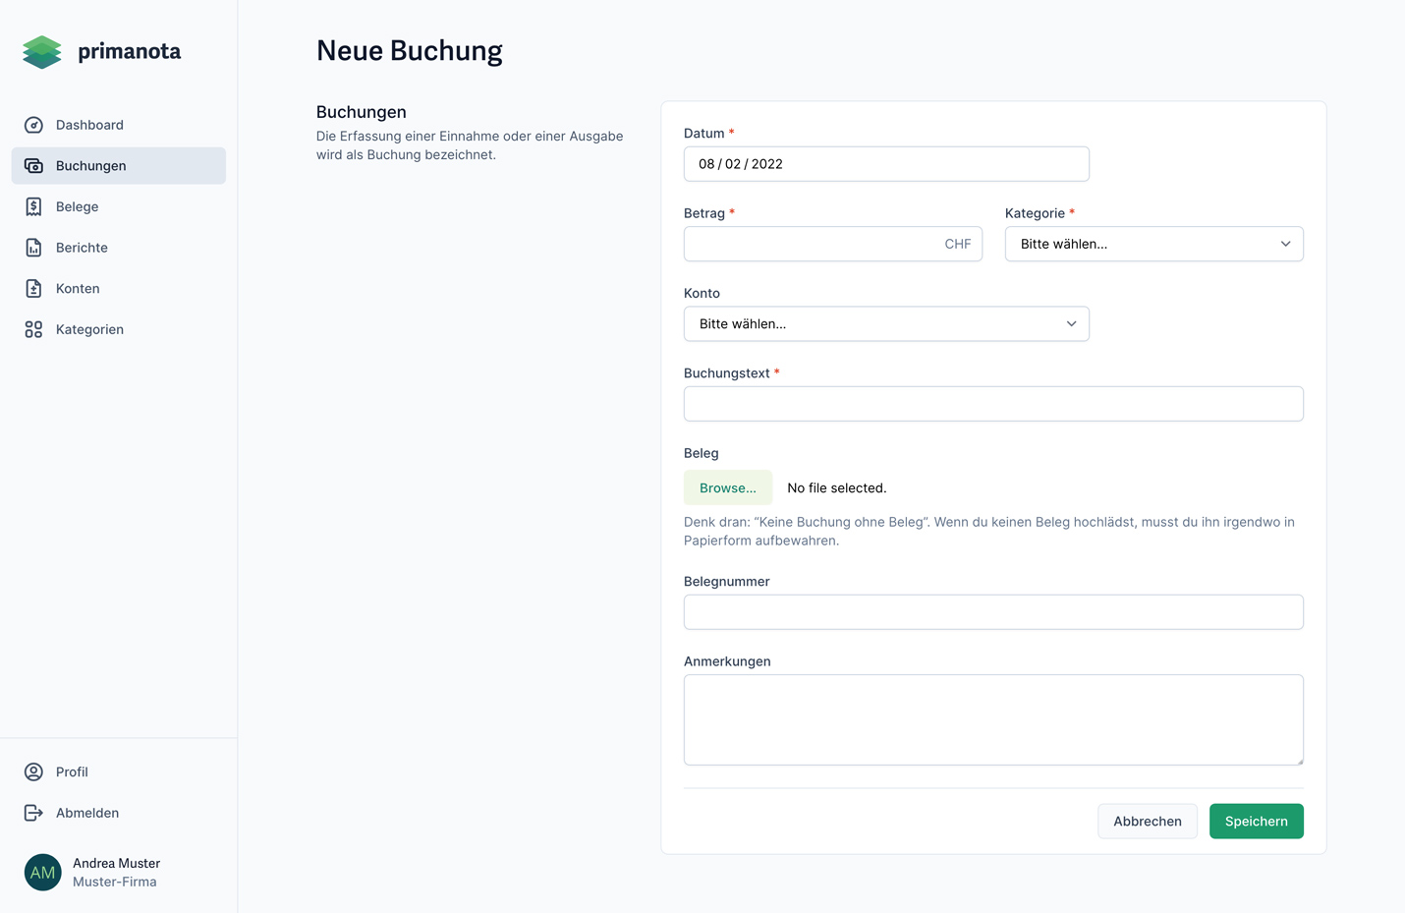Image resolution: width=1405 pixels, height=913 pixels.
Task: Click the Dashboard gauge icon
Action: 33,125
